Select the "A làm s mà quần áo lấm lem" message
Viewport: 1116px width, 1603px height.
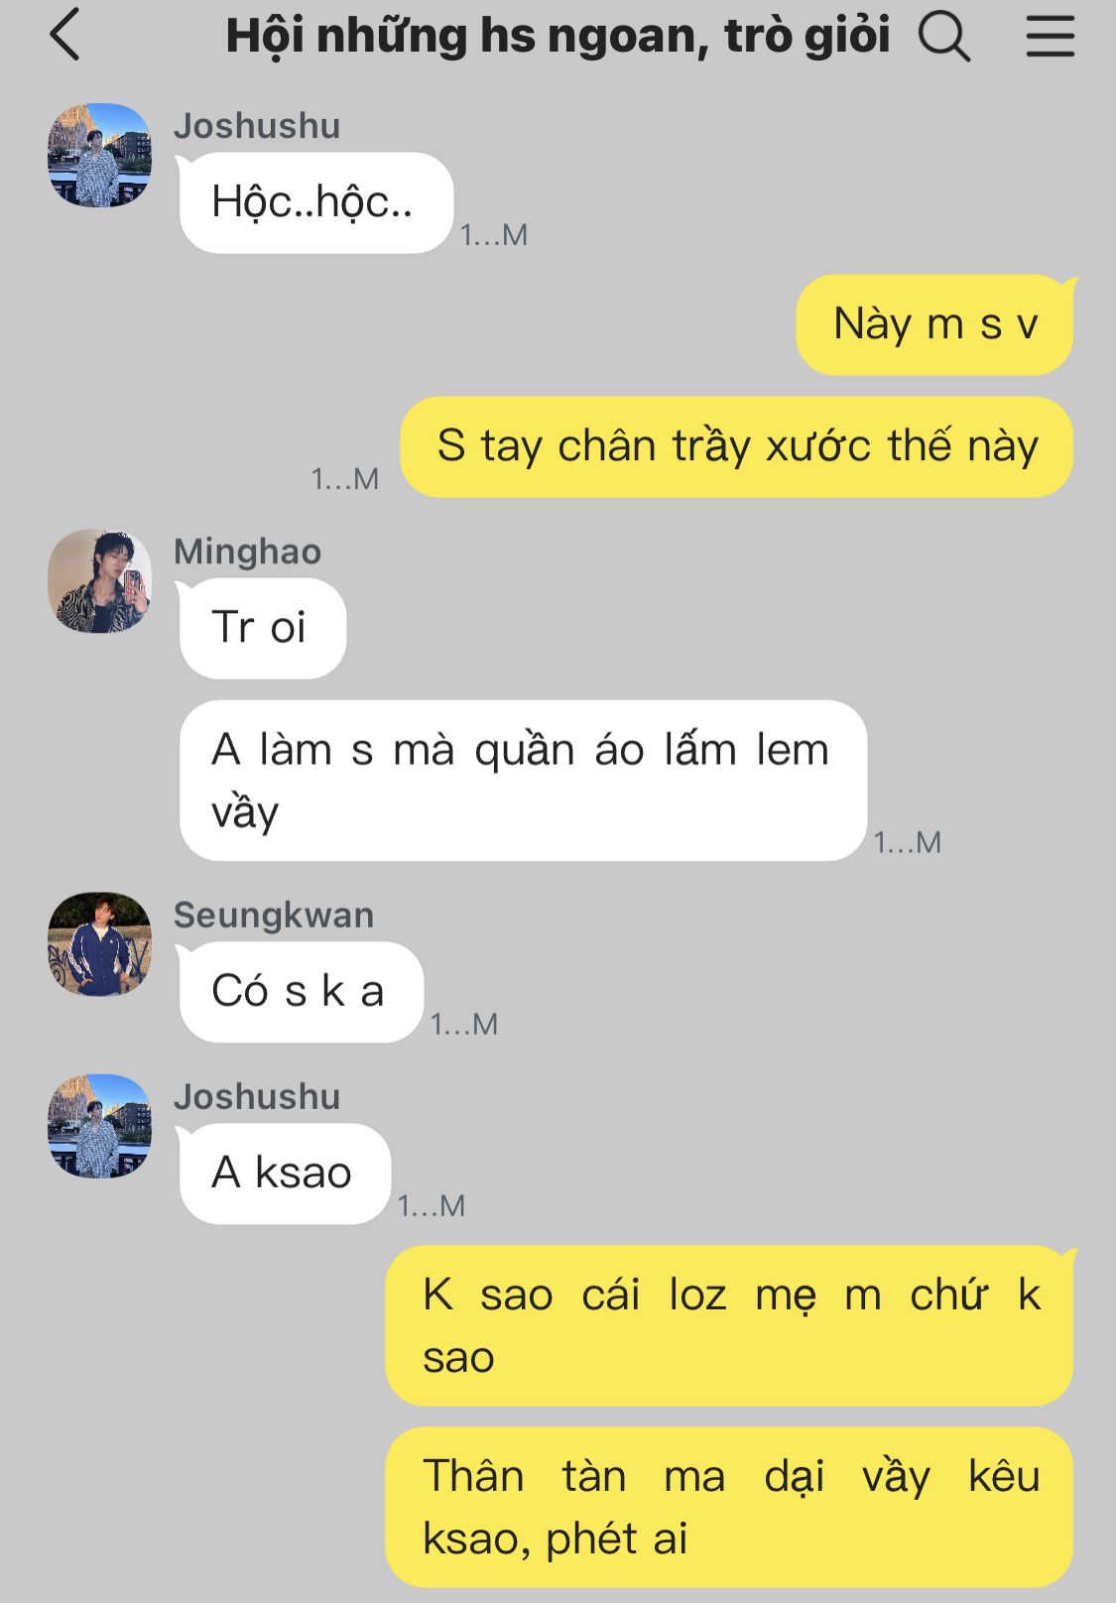coord(523,780)
